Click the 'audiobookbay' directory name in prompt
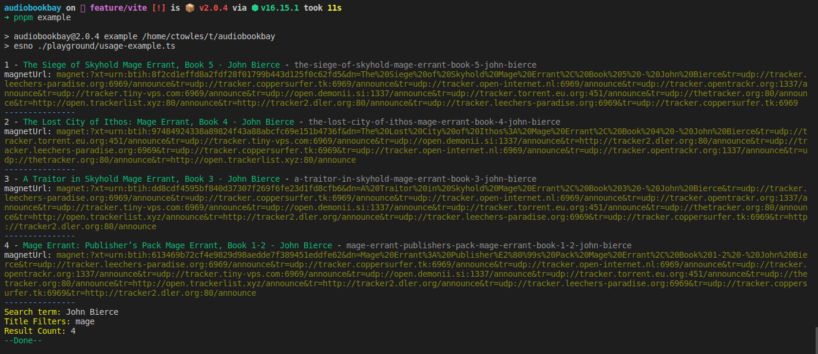The height and width of the screenshot is (354, 818). [33, 8]
